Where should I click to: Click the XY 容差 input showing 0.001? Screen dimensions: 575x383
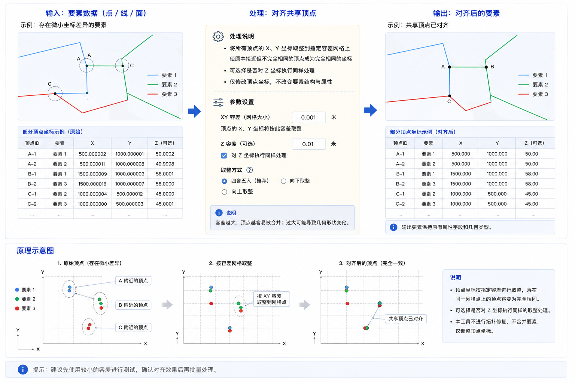coord(308,117)
